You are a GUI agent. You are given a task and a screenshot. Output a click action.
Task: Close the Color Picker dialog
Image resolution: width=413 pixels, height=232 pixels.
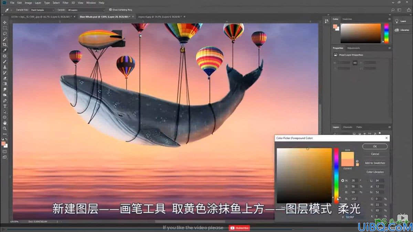point(386,138)
